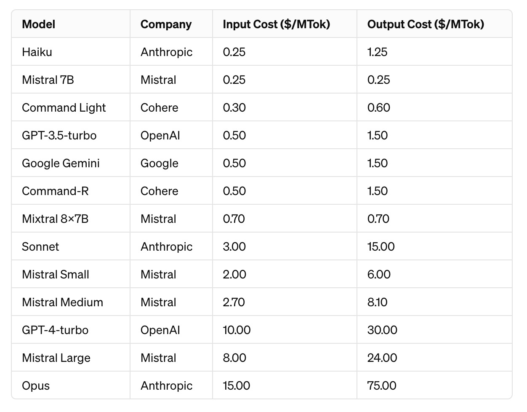Select the Mistral 7B model name
This screenshot has width=527, height=412.
pyautogui.click(x=48, y=80)
